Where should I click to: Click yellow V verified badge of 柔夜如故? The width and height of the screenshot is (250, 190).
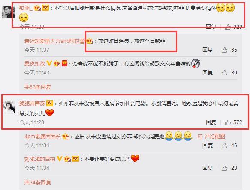pos(49,63)
